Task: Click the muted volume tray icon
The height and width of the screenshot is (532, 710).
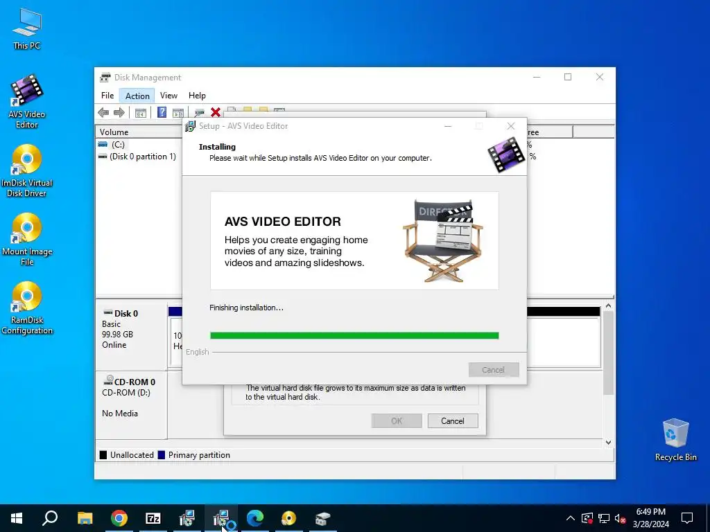Action: tap(621, 518)
